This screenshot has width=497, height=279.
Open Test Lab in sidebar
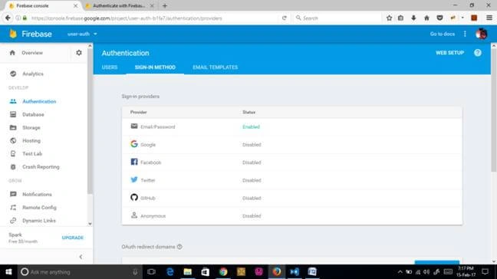coord(32,153)
